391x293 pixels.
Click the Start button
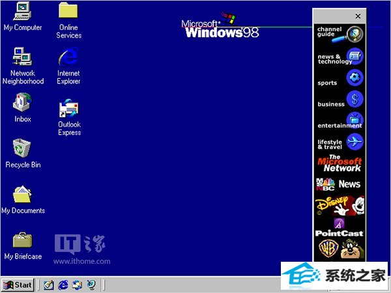[18, 285]
